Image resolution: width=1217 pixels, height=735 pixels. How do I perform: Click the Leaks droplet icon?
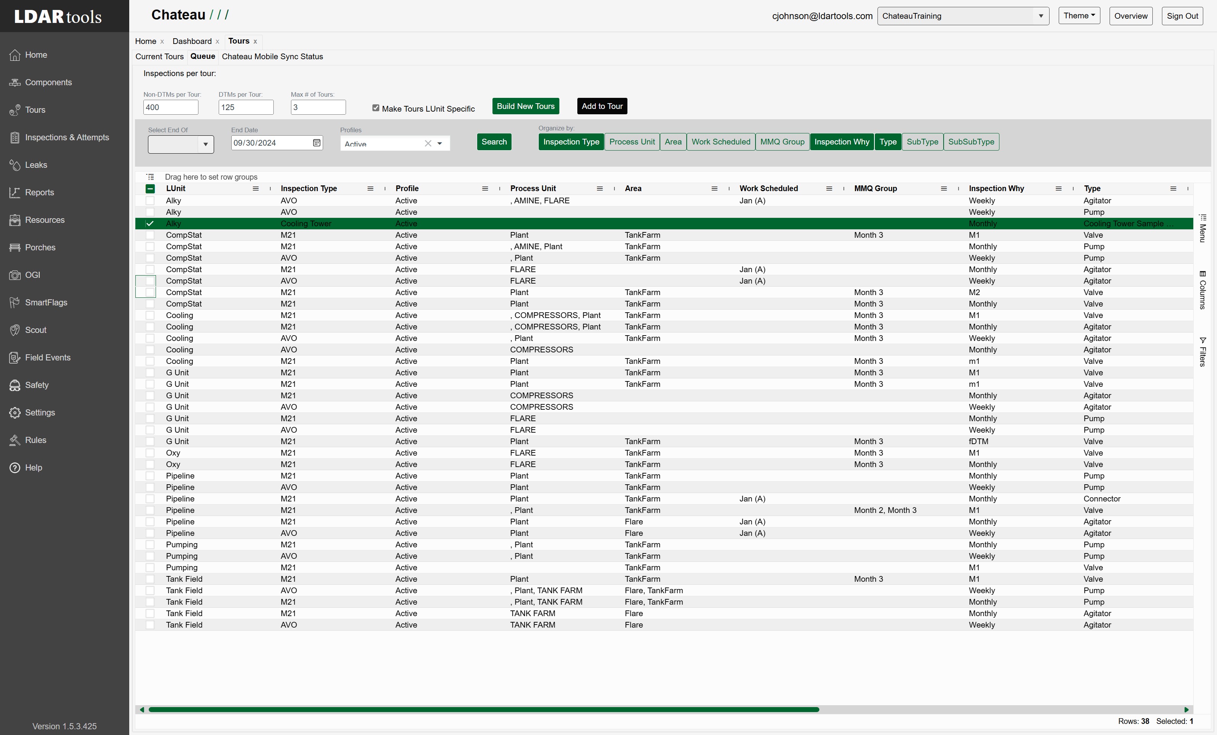click(15, 165)
